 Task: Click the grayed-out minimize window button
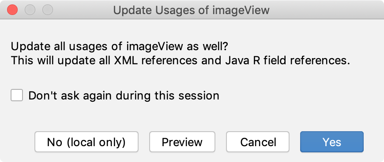(30, 10)
